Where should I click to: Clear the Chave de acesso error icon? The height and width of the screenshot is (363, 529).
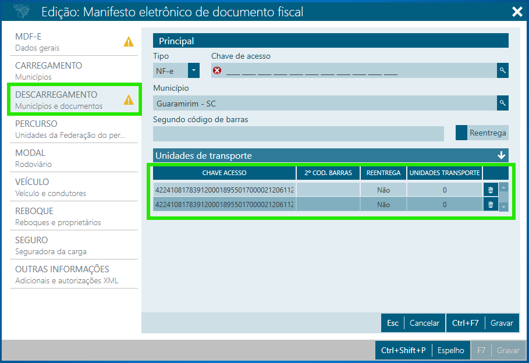click(x=218, y=70)
